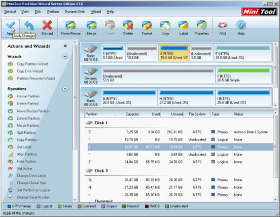The width and height of the screenshot is (280, 217).
Task: Collapse the Operations section chevron
Action: point(65,89)
